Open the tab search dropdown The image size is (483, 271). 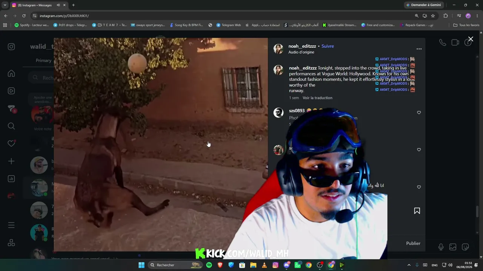(x=5, y=5)
